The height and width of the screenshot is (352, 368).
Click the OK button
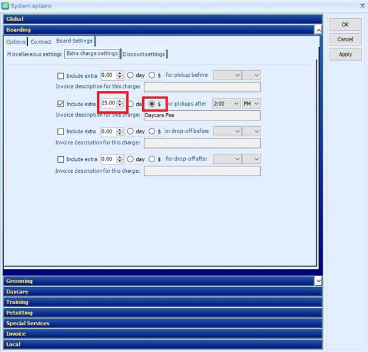[346, 24]
